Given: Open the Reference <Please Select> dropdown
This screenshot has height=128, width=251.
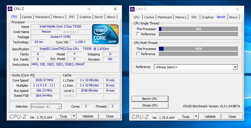Looking at the screenshot, I should click(235, 67).
